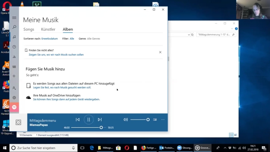Open the Windows Start menu
270x152 pixels.
tap(5, 148)
